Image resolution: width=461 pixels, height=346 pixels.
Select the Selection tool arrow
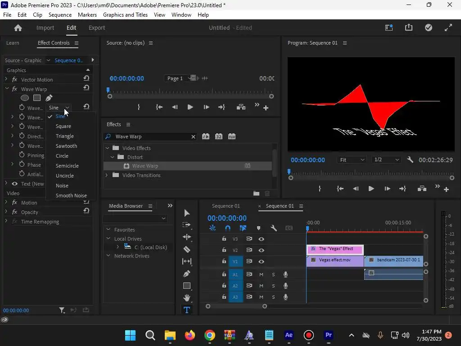[x=187, y=213]
